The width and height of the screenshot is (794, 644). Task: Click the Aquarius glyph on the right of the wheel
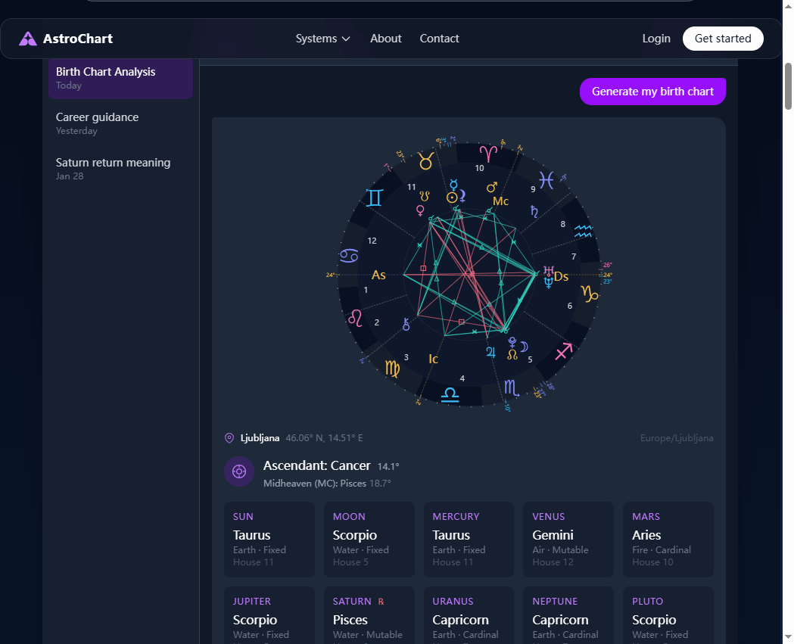tap(583, 230)
